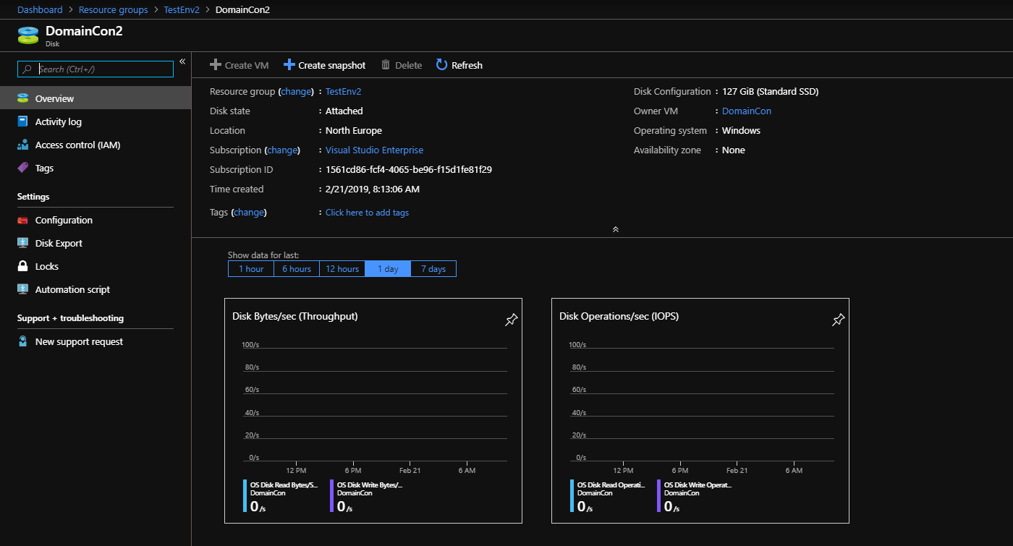Click the search magnifier icon in sidebar
The image size is (1013, 546).
click(27, 69)
